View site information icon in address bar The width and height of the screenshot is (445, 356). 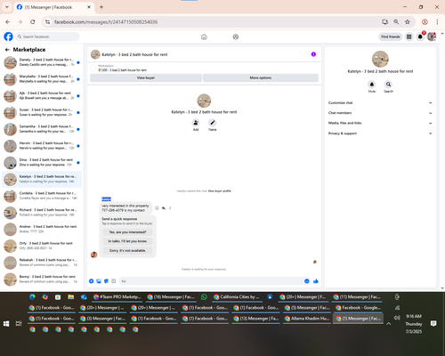pos(47,21)
